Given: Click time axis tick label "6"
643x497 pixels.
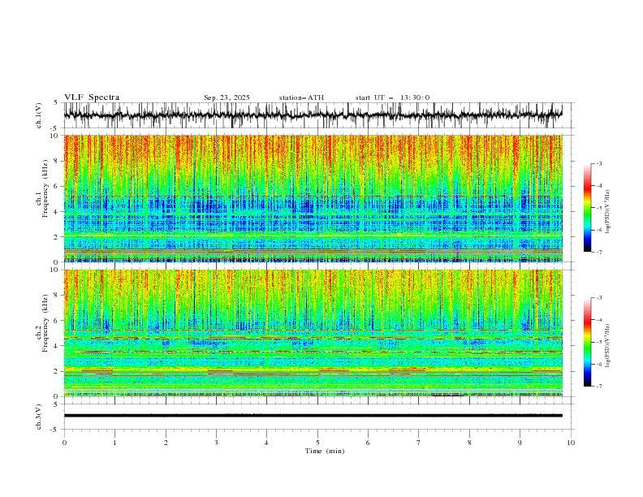Looking at the screenshot, I should pyautogui.click(x=368, y=443).
